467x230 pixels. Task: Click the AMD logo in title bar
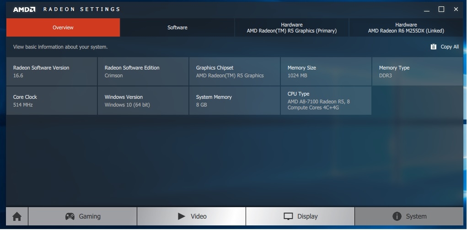point(24,9)
